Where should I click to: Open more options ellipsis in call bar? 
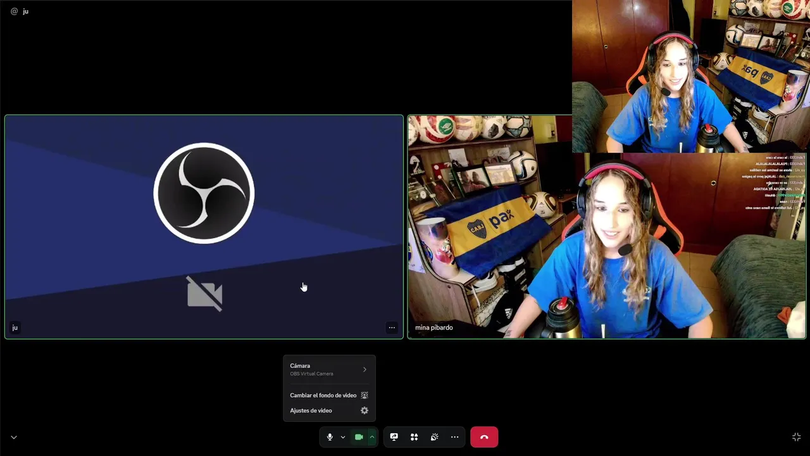pos(455,437)
